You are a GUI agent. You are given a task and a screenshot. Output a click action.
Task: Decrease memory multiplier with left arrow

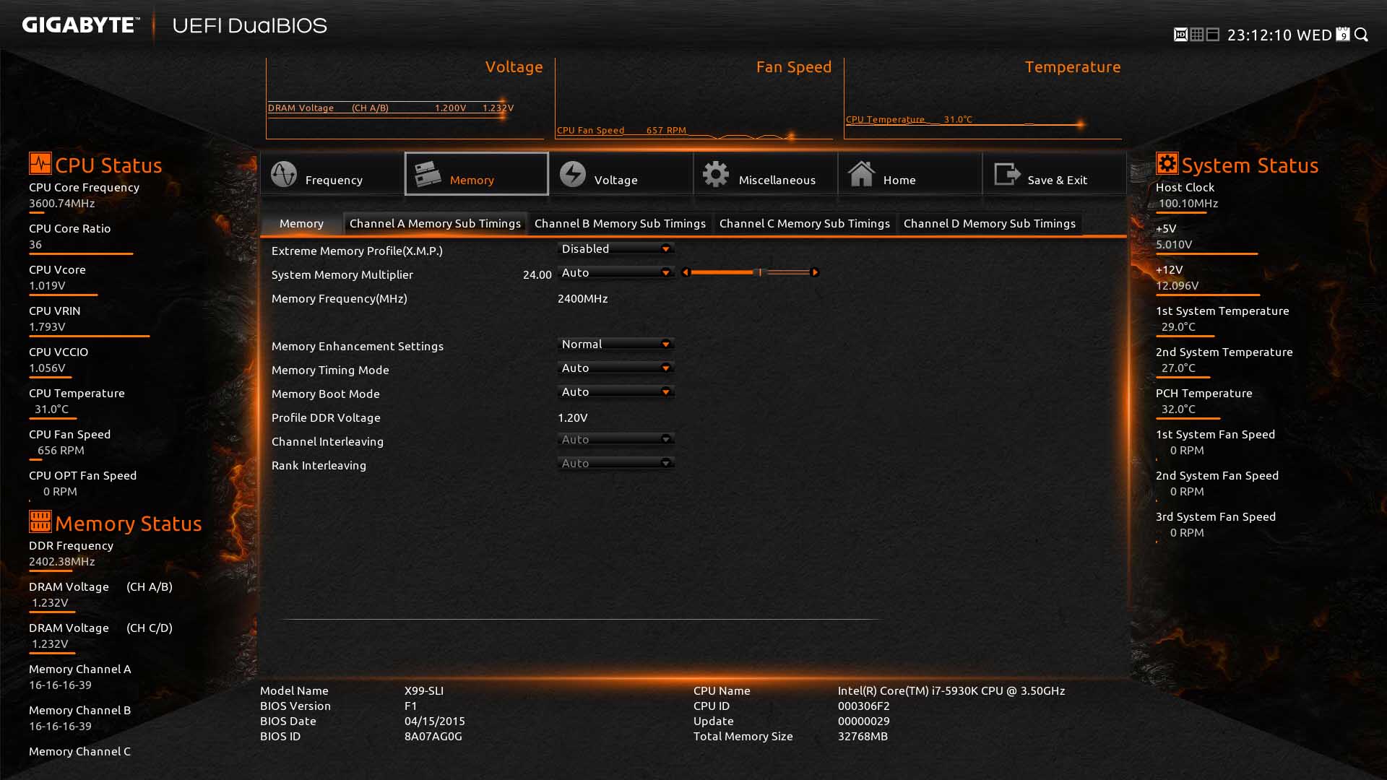pos(686,272)
